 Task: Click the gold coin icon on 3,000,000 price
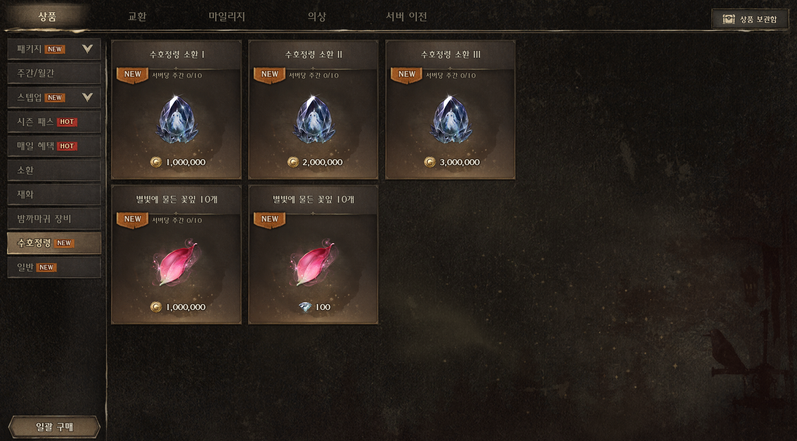(430, 162)
